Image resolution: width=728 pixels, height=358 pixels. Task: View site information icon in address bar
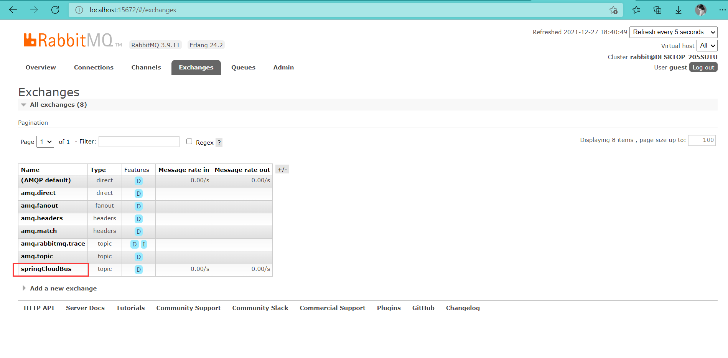click(x=79, y=10)
